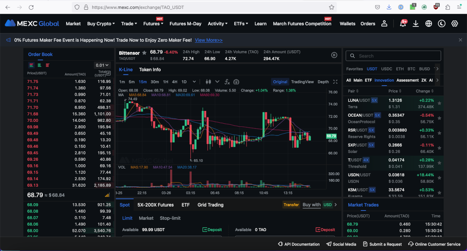
Task: Open March Futures Competition page
Action: (x=302, y=24)
